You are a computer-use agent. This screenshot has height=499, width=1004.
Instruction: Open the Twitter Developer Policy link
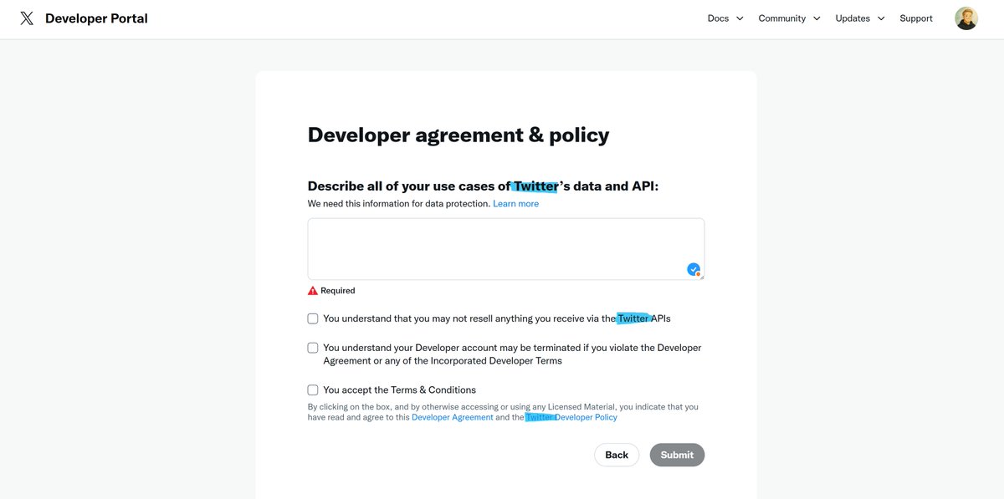click(x=571, y=417)
